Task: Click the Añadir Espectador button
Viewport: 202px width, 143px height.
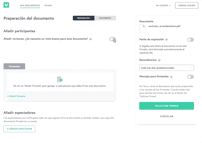Action: (x=19, y=129)
